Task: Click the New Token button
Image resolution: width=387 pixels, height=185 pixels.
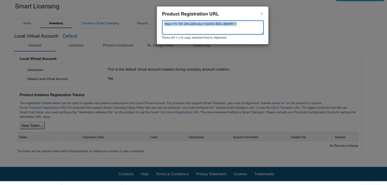Action: tap(32, 126)
